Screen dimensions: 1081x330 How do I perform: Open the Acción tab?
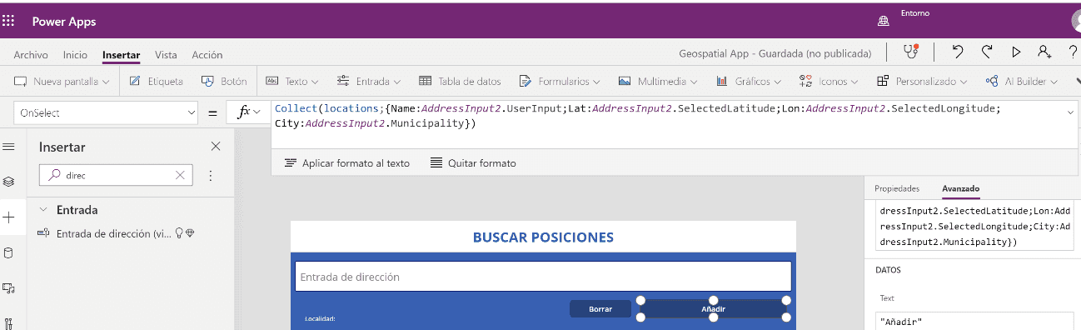pos(207,55)
